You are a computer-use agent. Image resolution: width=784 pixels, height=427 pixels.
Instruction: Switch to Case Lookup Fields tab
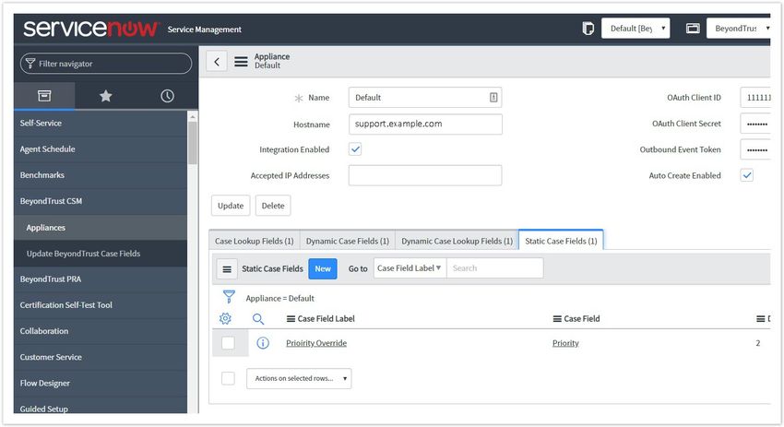(254, 241)
